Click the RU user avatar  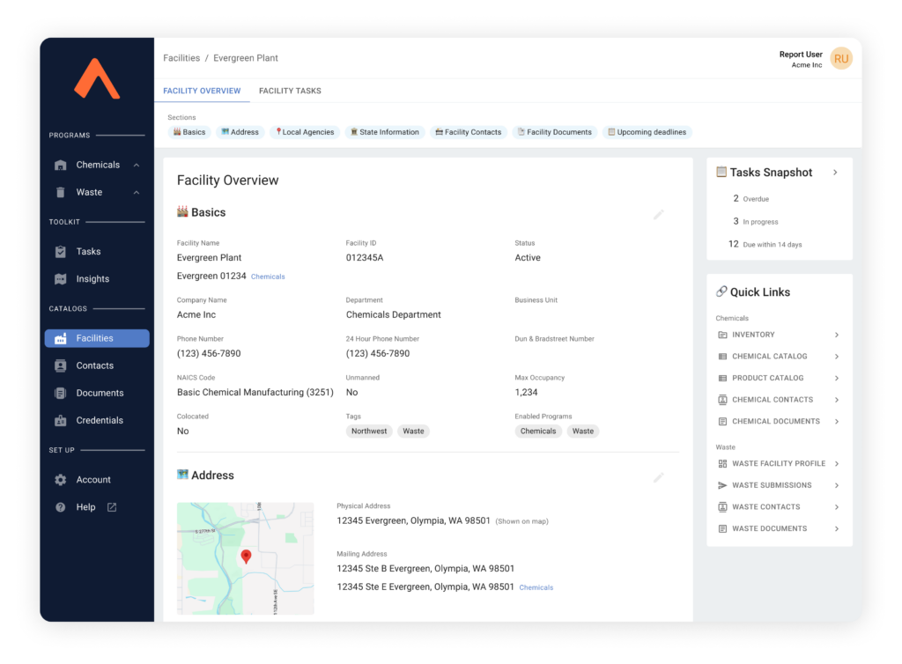point(841,59)
